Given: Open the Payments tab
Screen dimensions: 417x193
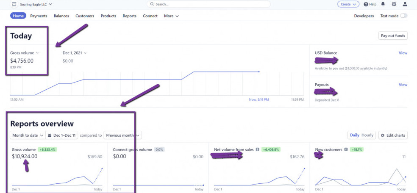Looking at the screenshot, I should 39,16.
